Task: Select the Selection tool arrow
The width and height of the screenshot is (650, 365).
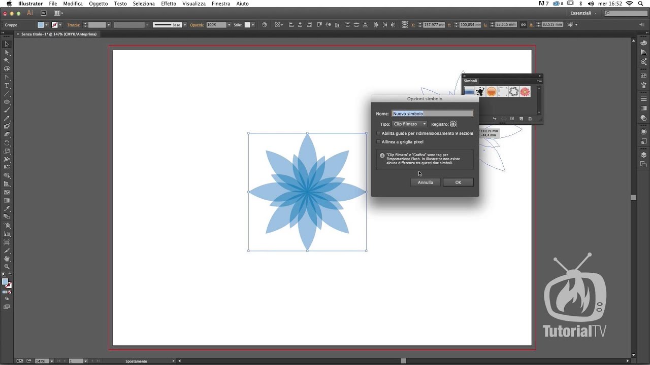Action: click(x=7, y=44)
